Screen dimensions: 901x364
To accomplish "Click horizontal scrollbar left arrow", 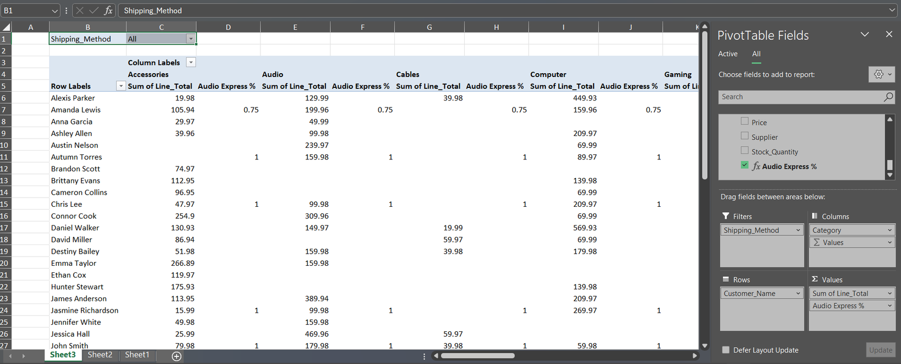I will tap(436, 356).
